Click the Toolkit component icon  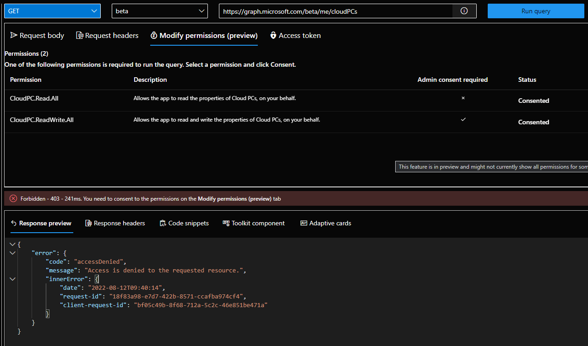tap(226, 223)
